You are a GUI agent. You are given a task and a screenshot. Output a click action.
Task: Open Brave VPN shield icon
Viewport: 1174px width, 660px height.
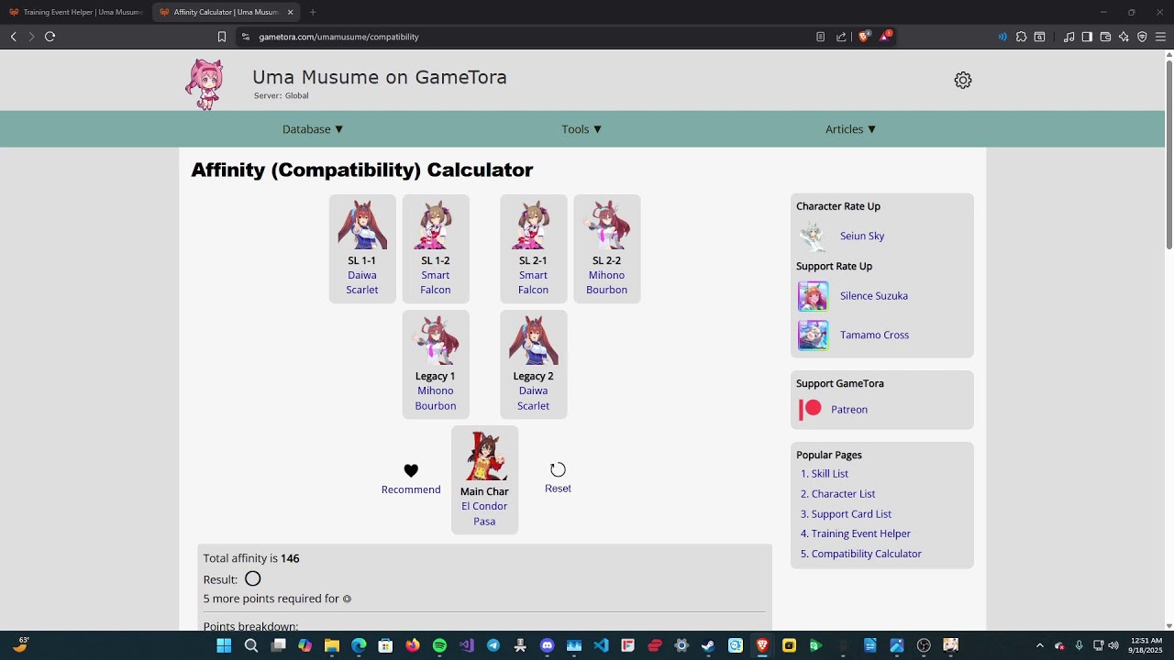tap(1142, 37)
